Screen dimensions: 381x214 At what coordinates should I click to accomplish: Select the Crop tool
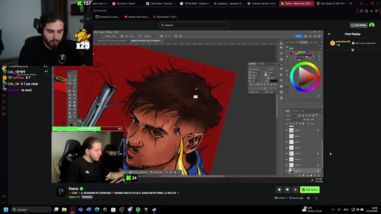click(70, 84)
